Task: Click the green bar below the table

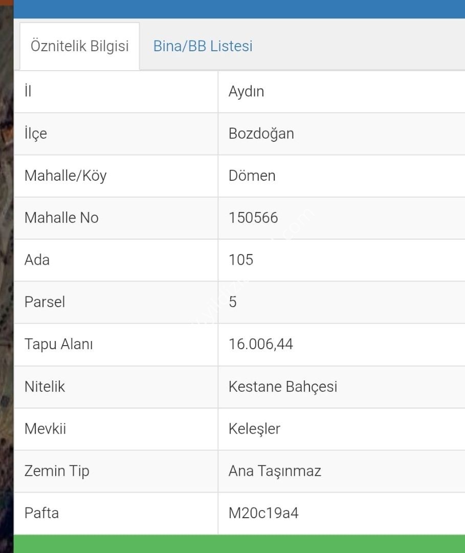Action: coord(239,544)
